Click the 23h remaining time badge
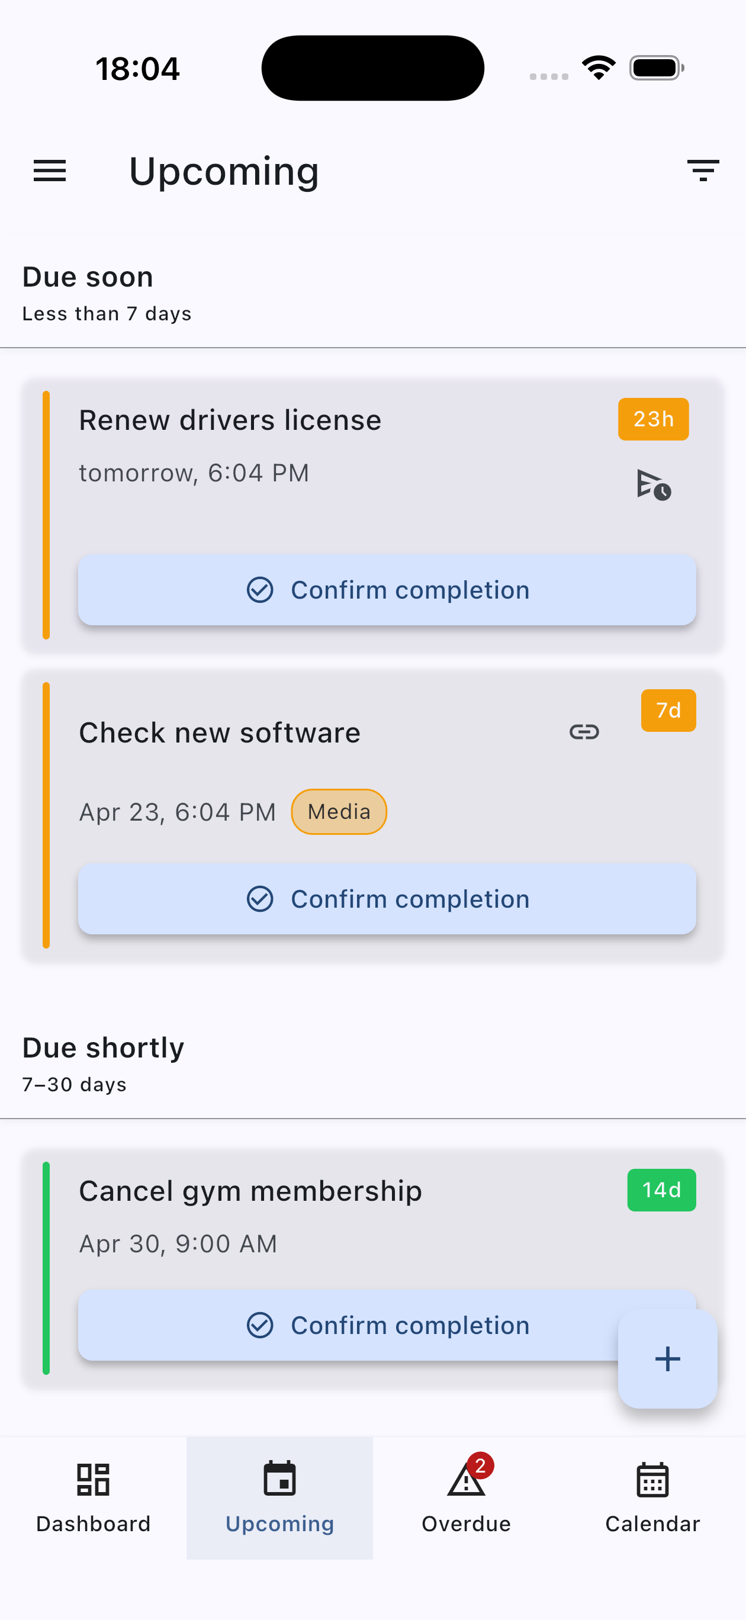The width and height of the screenshot is (746, 1620). pos(653,419)
